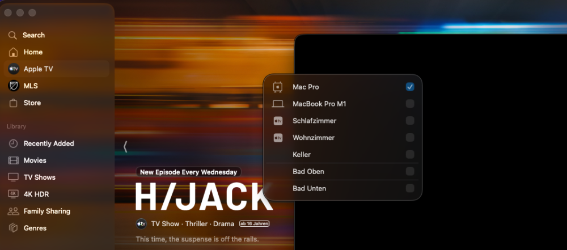Enable the Schlafzimmer checkbox
The width and height of the screenshot is (567, 250).
(x=410, y=121)
